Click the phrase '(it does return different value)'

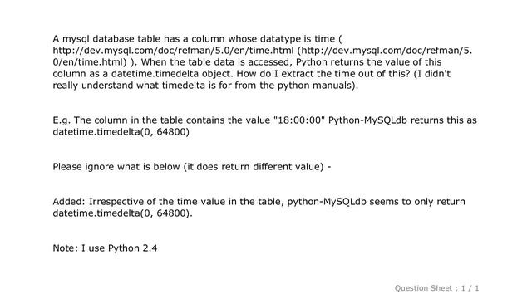pyautogui.click(x=254, y=167)
